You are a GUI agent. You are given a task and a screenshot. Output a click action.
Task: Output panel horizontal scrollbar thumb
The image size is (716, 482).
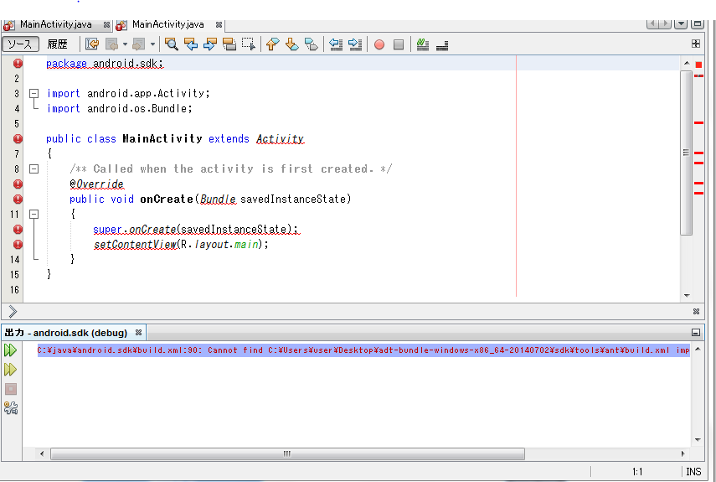[x=287, y=453]
